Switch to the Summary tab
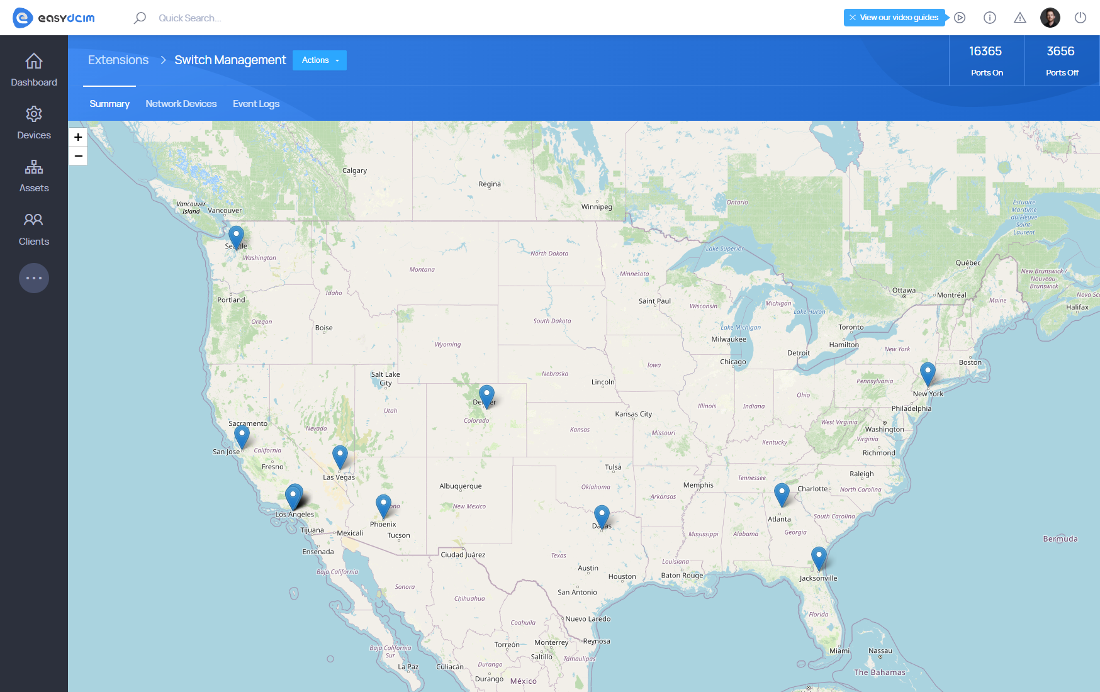 click(109, 104)
